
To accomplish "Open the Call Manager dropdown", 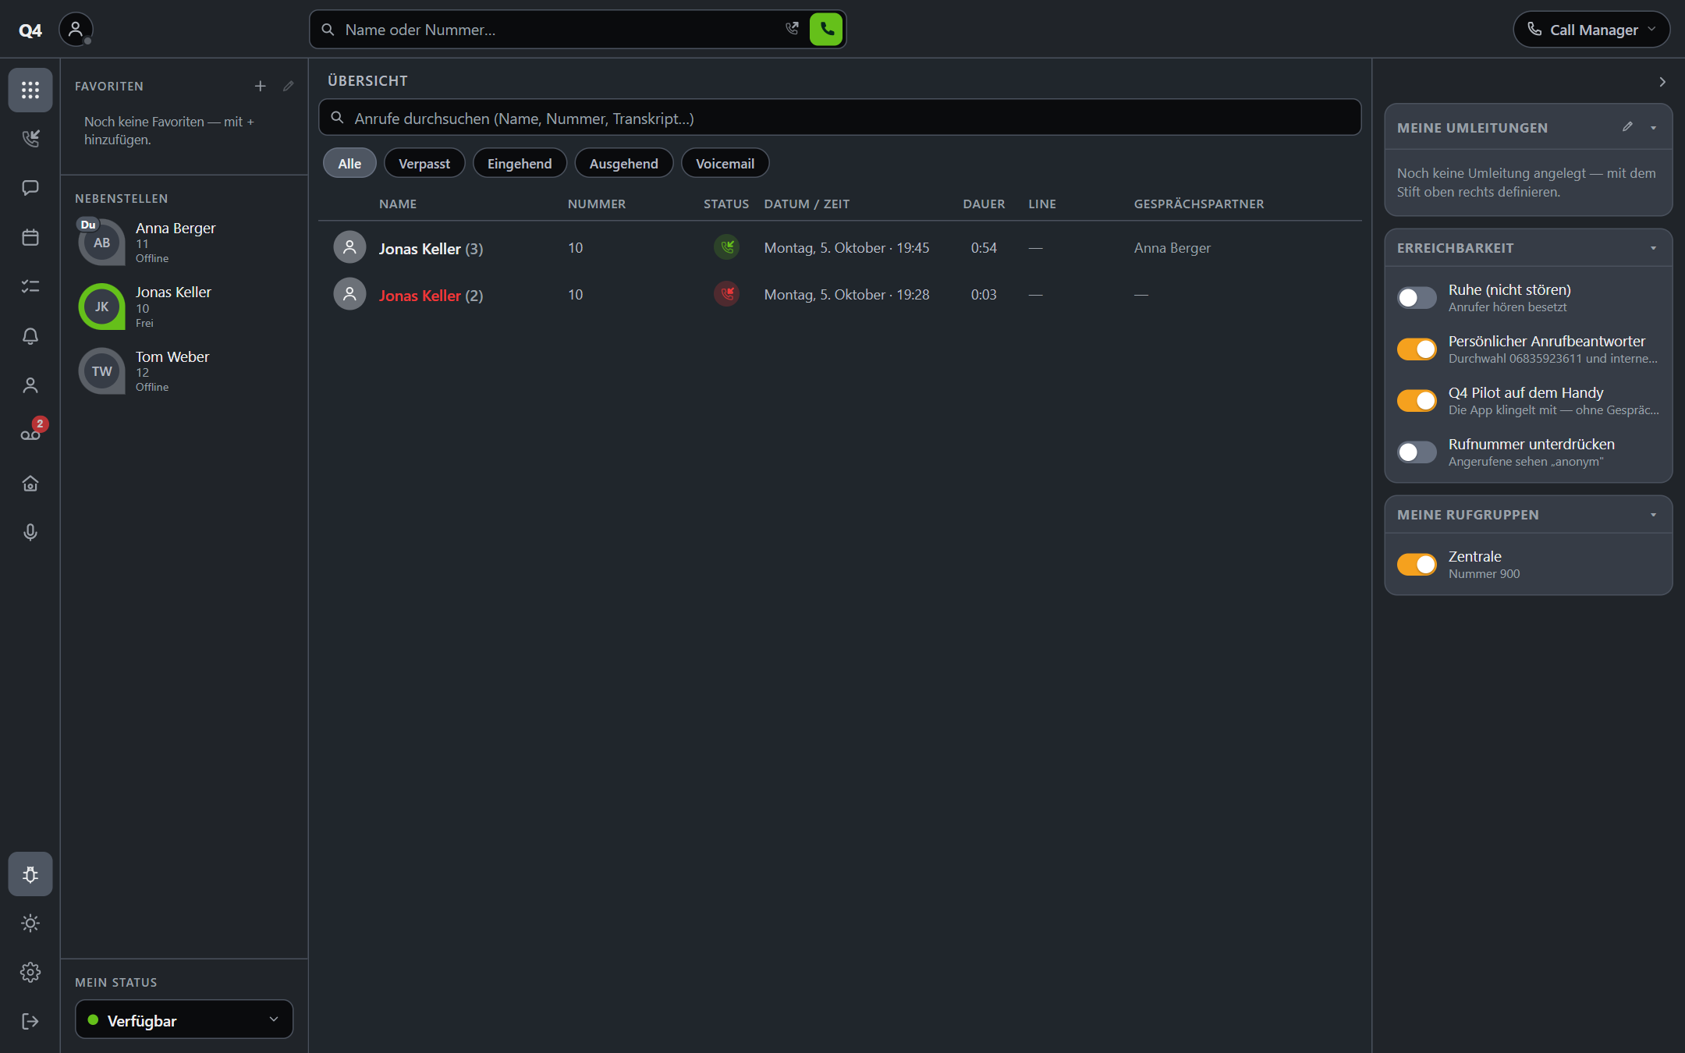I will (1591, 30).
